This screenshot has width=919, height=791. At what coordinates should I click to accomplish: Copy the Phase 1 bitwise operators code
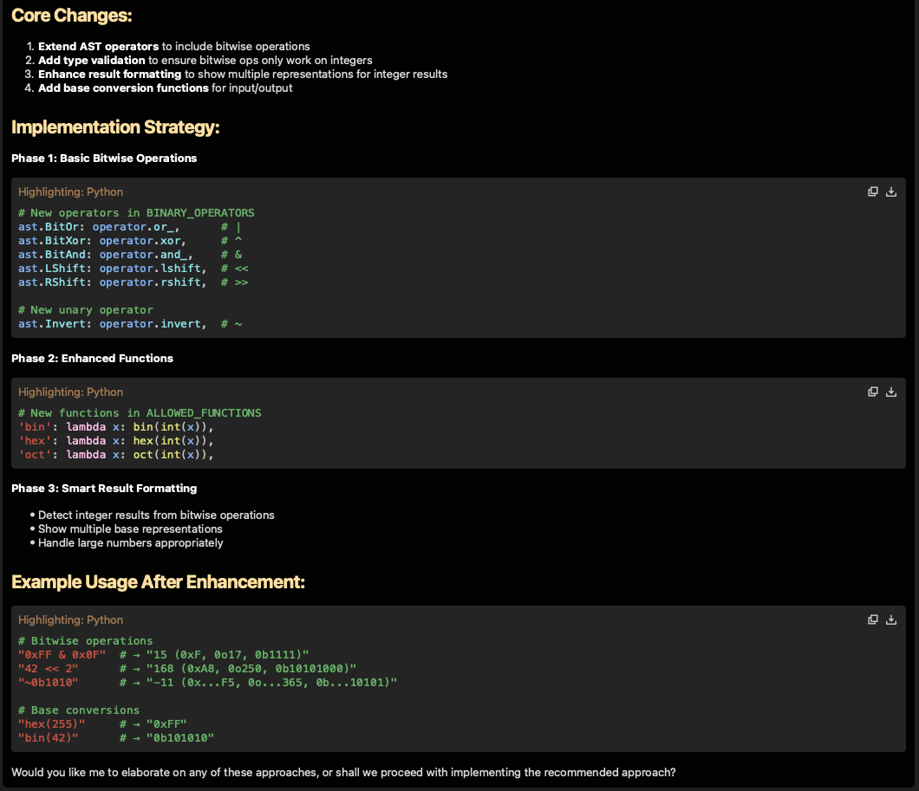click(873, 191)
